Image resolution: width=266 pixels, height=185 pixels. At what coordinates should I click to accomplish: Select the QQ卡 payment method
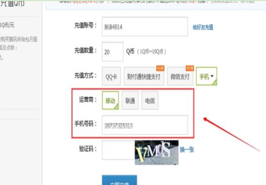111,76
